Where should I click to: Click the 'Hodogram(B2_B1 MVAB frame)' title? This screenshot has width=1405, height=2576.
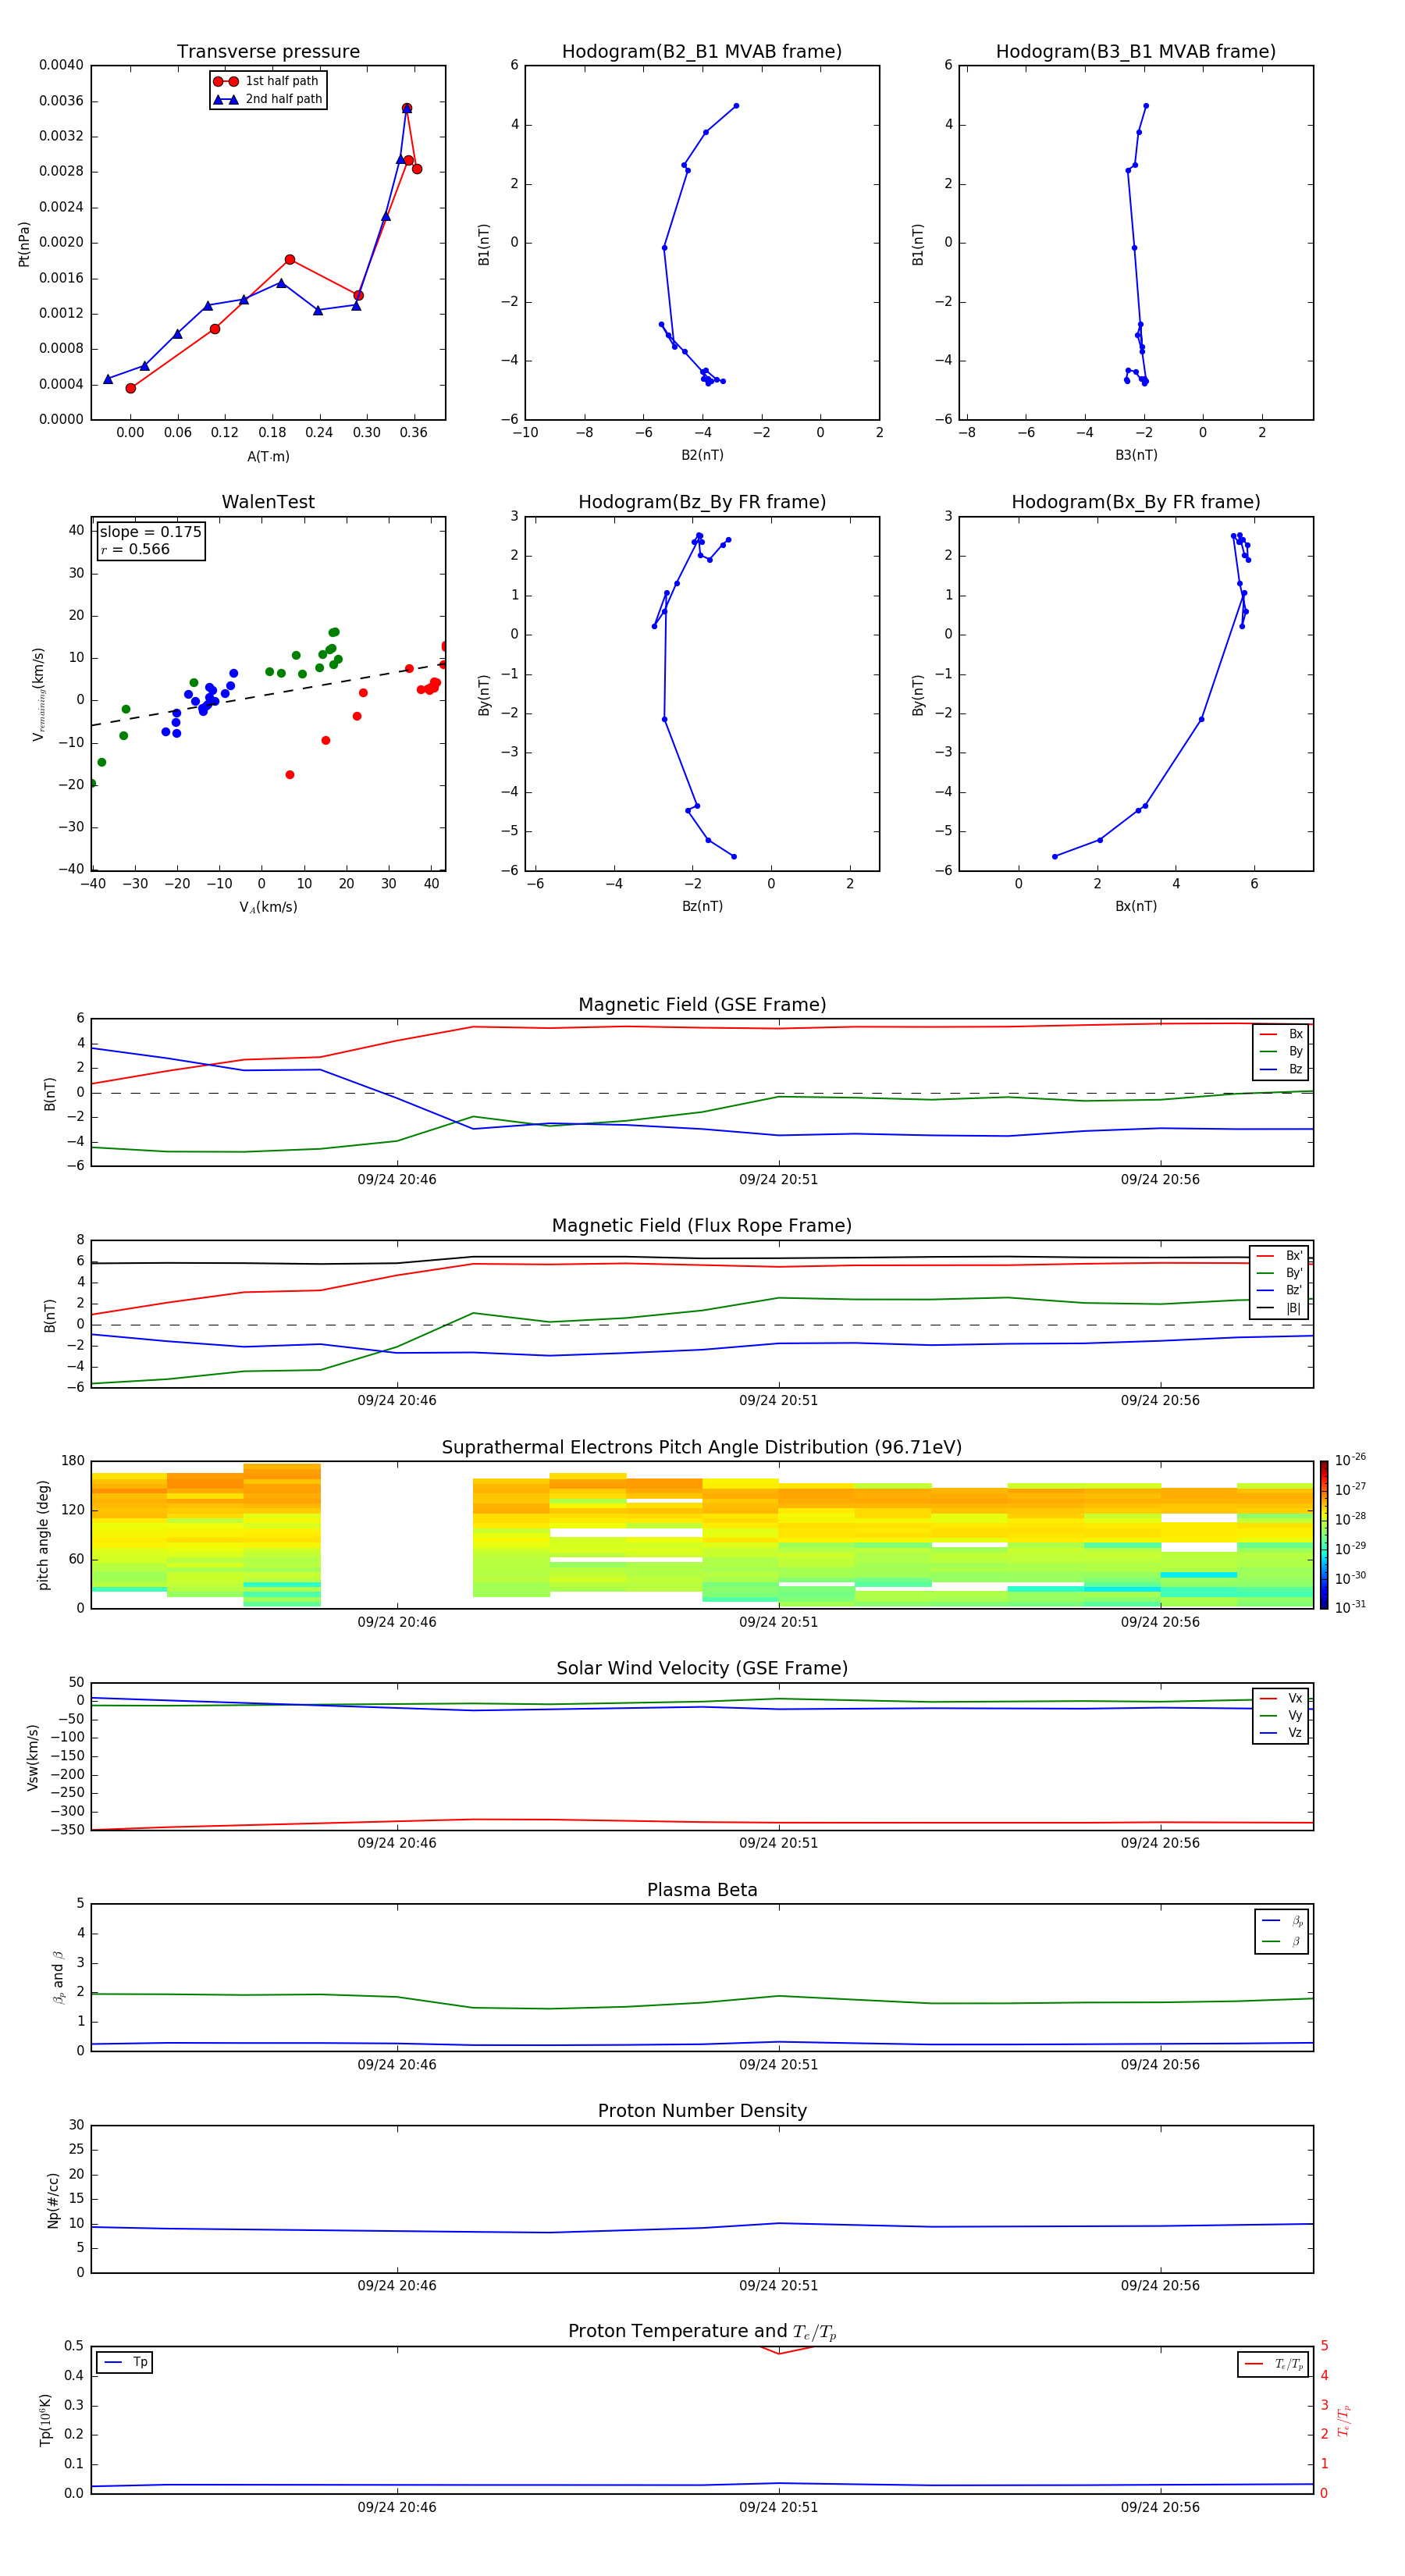[702, 52]
